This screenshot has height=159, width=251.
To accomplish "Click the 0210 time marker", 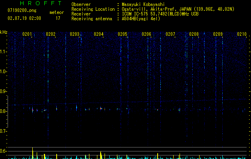I will [x=242, y=34].
